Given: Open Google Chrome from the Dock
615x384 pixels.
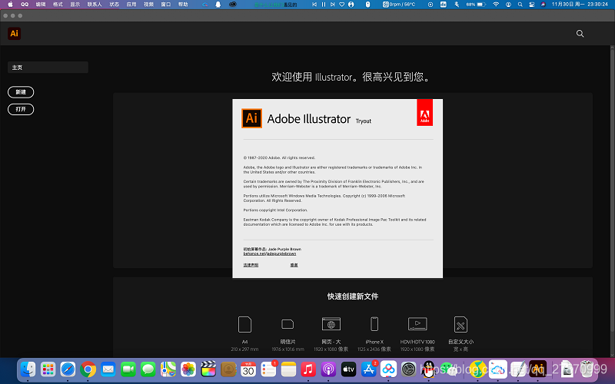Looking at the screenshot, I should 88,369.
